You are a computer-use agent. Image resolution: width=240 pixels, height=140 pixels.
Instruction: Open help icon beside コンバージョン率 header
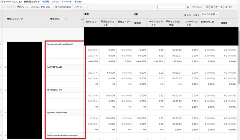193,25
